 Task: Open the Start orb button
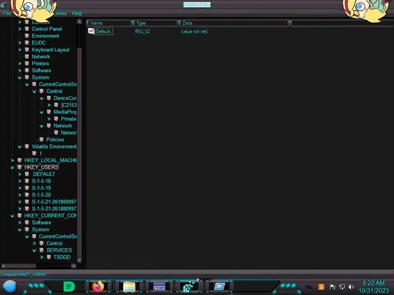pos(10,287)
